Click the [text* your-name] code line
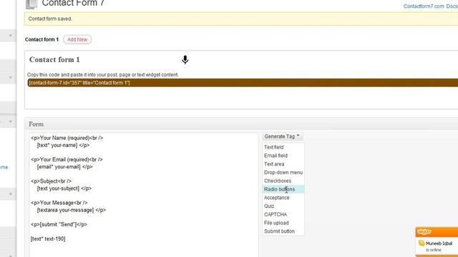Screen dimensions: 458x257 (x=63, y=145)
